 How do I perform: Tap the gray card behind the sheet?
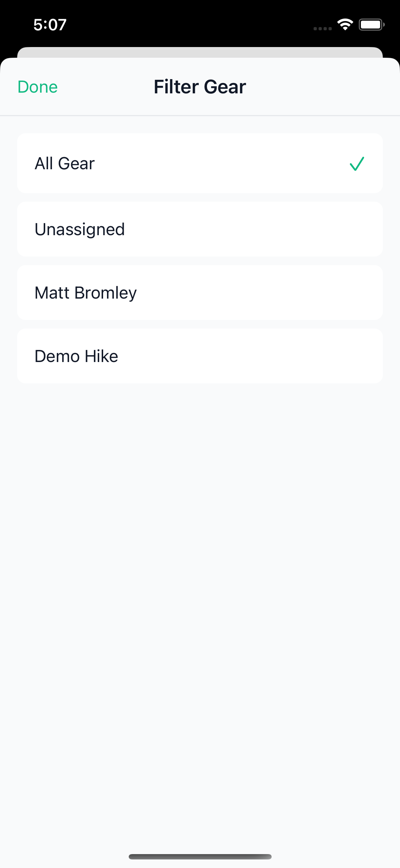click(x=200, y=52)
